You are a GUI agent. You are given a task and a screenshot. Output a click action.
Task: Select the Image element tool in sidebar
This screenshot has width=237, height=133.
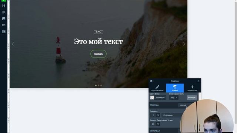tap(4, 19)
